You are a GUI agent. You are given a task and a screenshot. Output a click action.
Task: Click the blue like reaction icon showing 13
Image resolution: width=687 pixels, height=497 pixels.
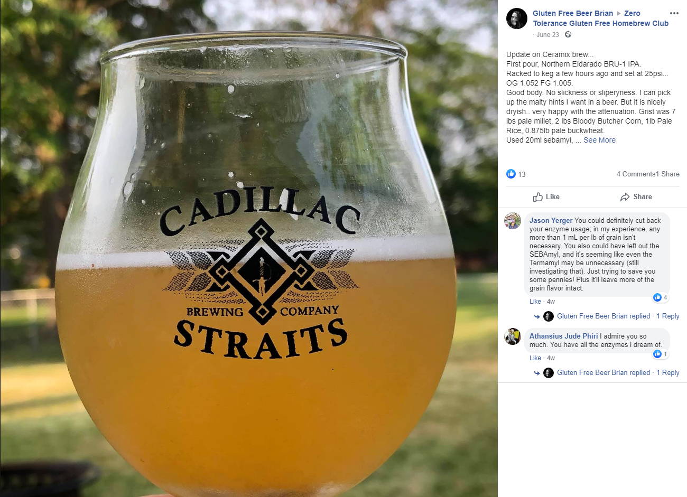click(x=511, y=174)
